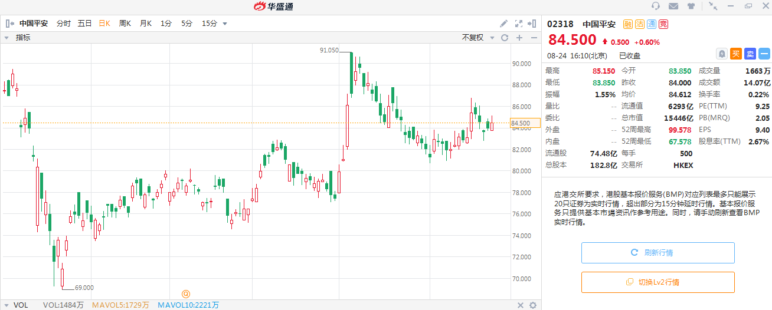Select the 月K monthly chart tab
This screenshot has height=310, width=772.
tap(146, 24)
